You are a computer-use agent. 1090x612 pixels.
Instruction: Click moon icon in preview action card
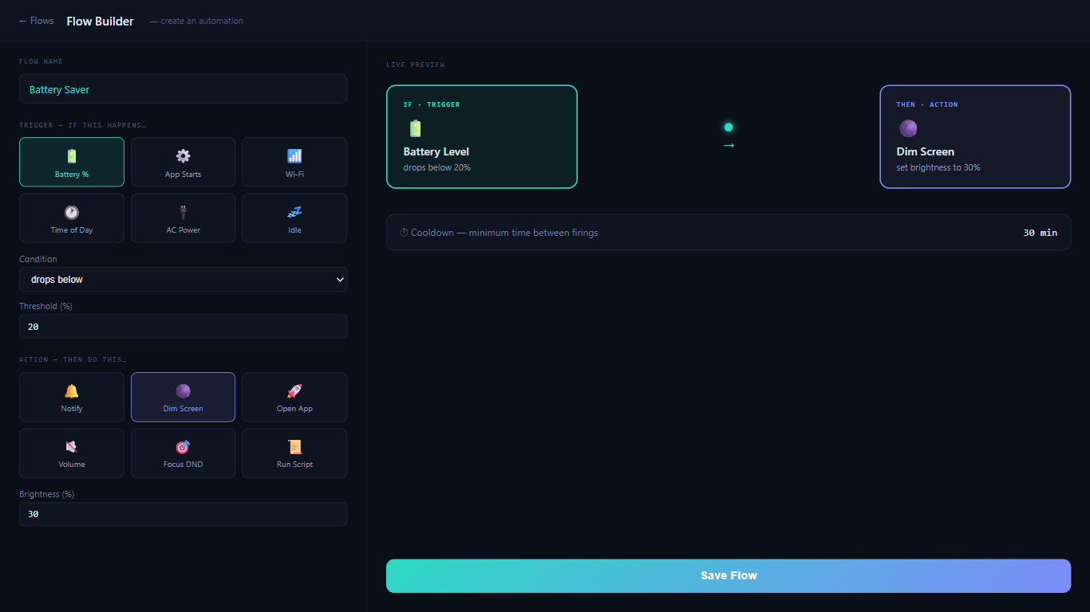[908, 128]
